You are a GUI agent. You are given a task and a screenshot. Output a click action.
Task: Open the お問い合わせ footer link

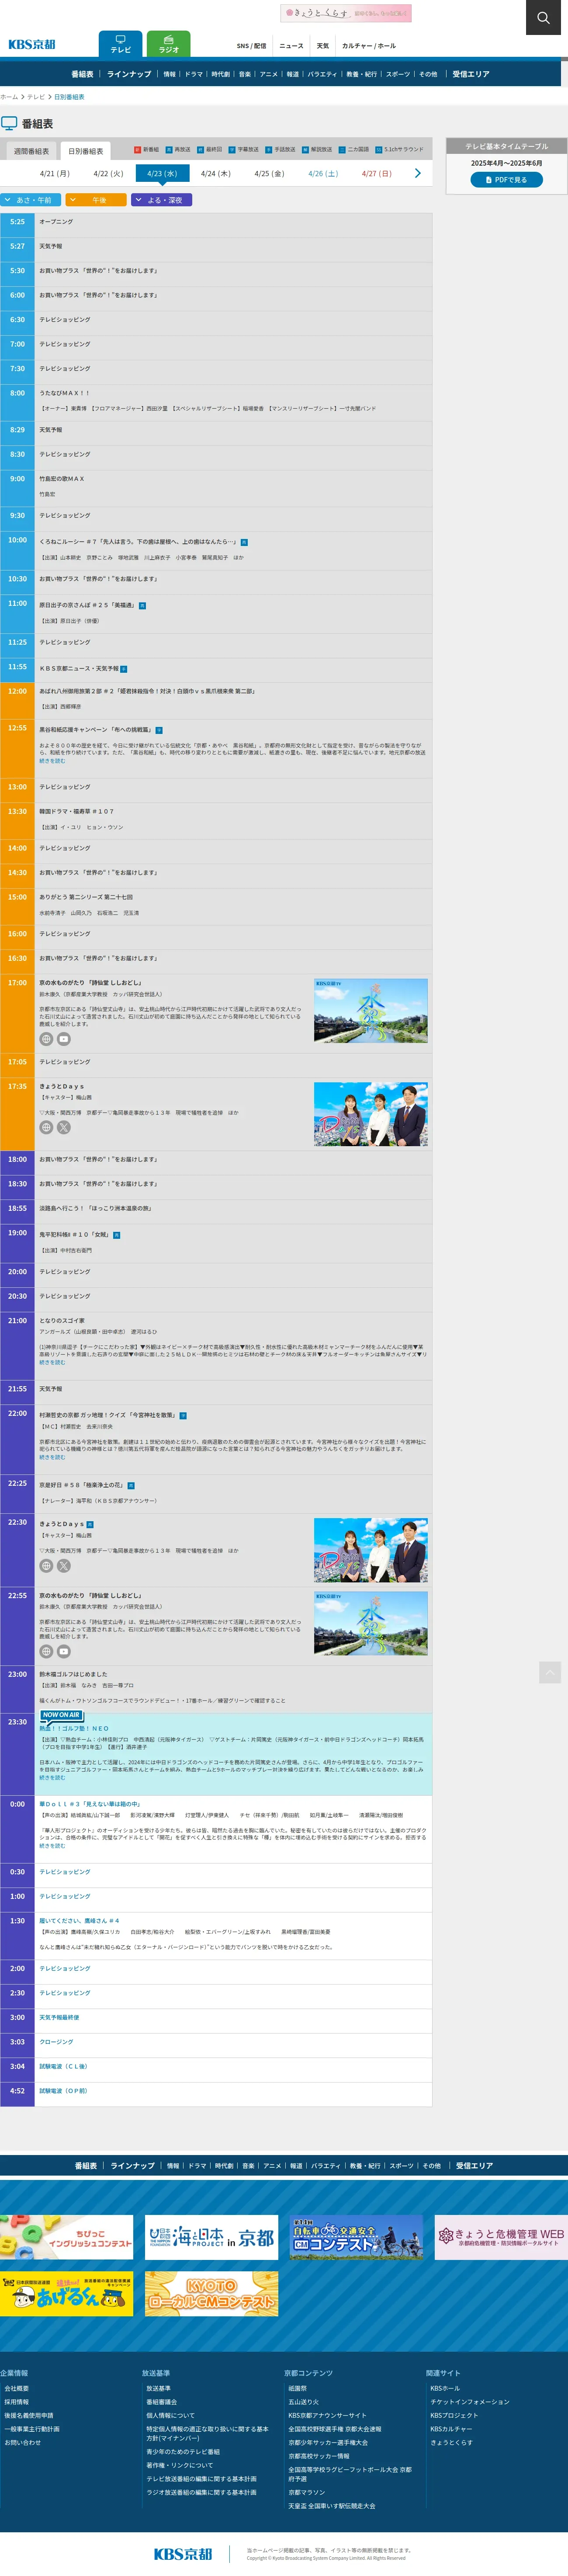pyautogui.click(x=23, y=2442)
